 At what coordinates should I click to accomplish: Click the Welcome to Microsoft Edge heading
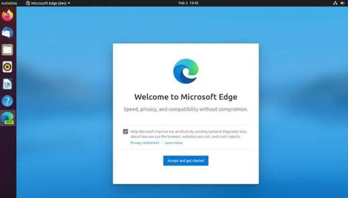coord(186,97)
